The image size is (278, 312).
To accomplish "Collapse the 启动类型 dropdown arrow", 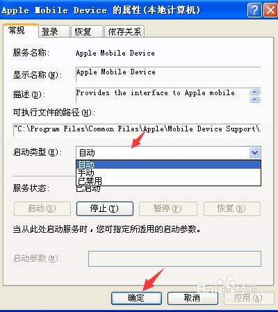I will tap(255, 153).
